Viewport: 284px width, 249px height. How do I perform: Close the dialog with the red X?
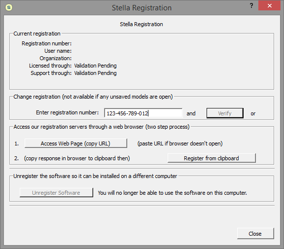point(269,5)
